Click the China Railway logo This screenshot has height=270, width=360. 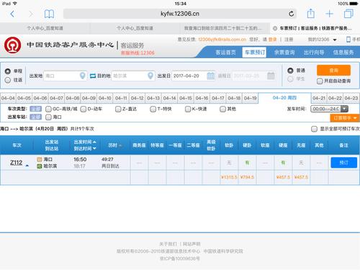(x=12, y=45)
